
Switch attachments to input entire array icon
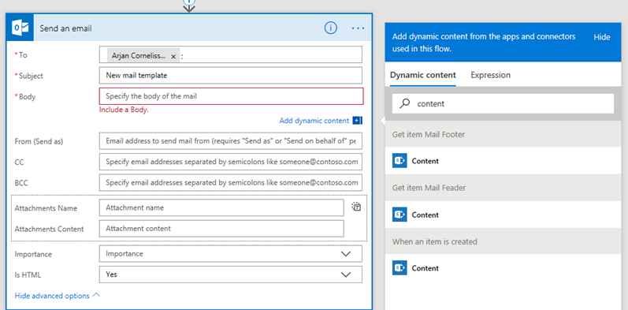356,207
